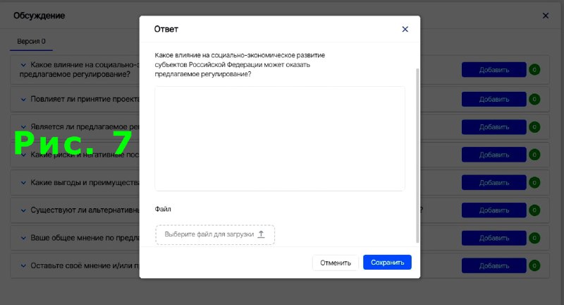
Task: Close the Ответ dialog with the X icon
Action: click(x=405, y=29)
